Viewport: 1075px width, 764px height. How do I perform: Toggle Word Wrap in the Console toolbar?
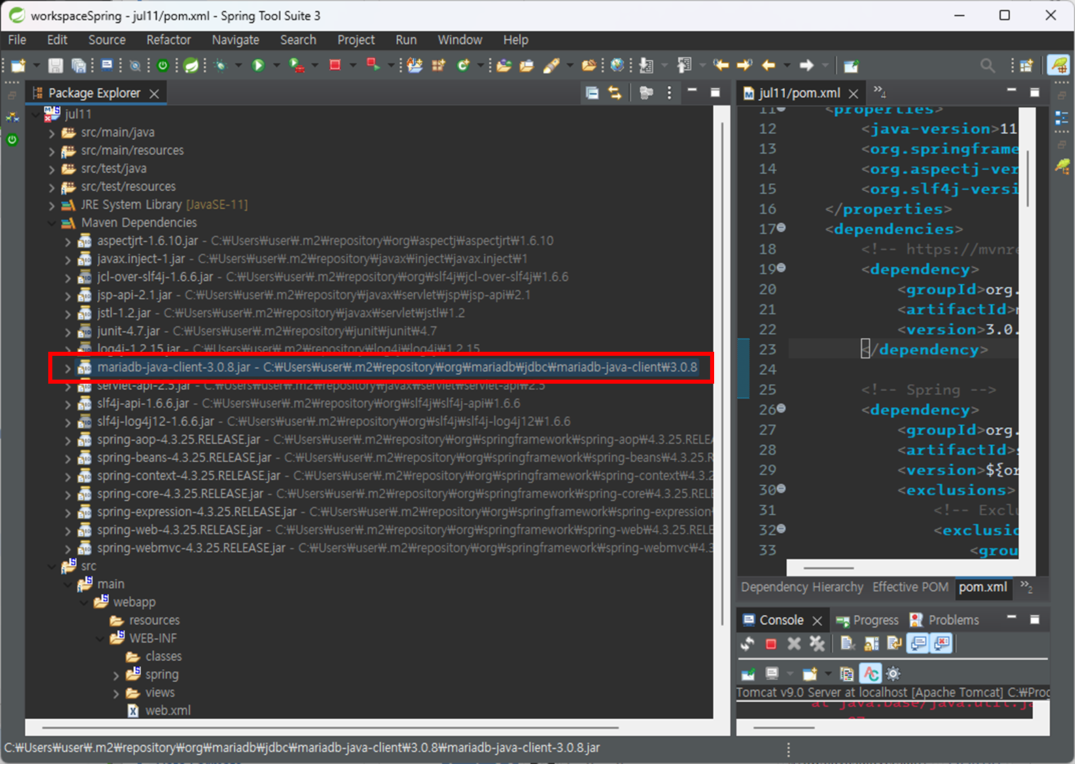[x=894, y=644]
